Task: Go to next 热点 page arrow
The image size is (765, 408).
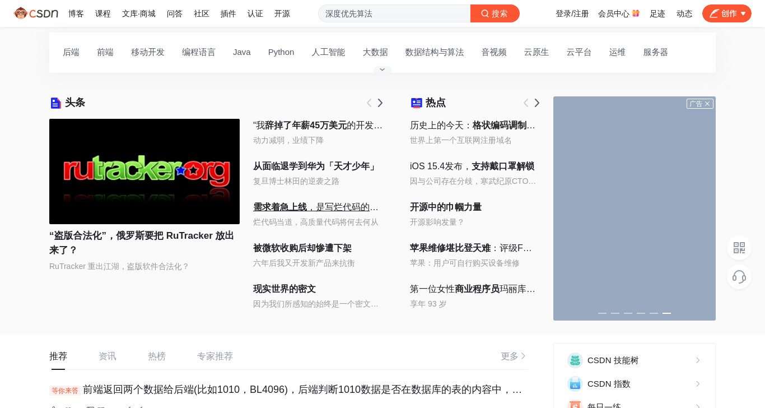Action: (x=537, y=103)
